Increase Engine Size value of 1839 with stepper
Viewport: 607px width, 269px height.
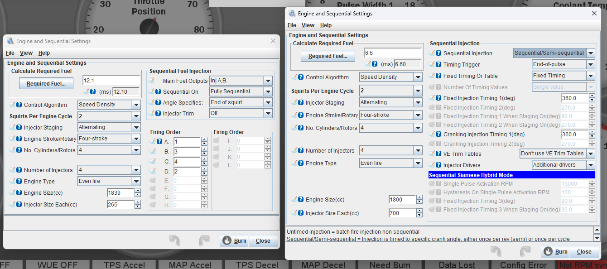pos(137,191)
